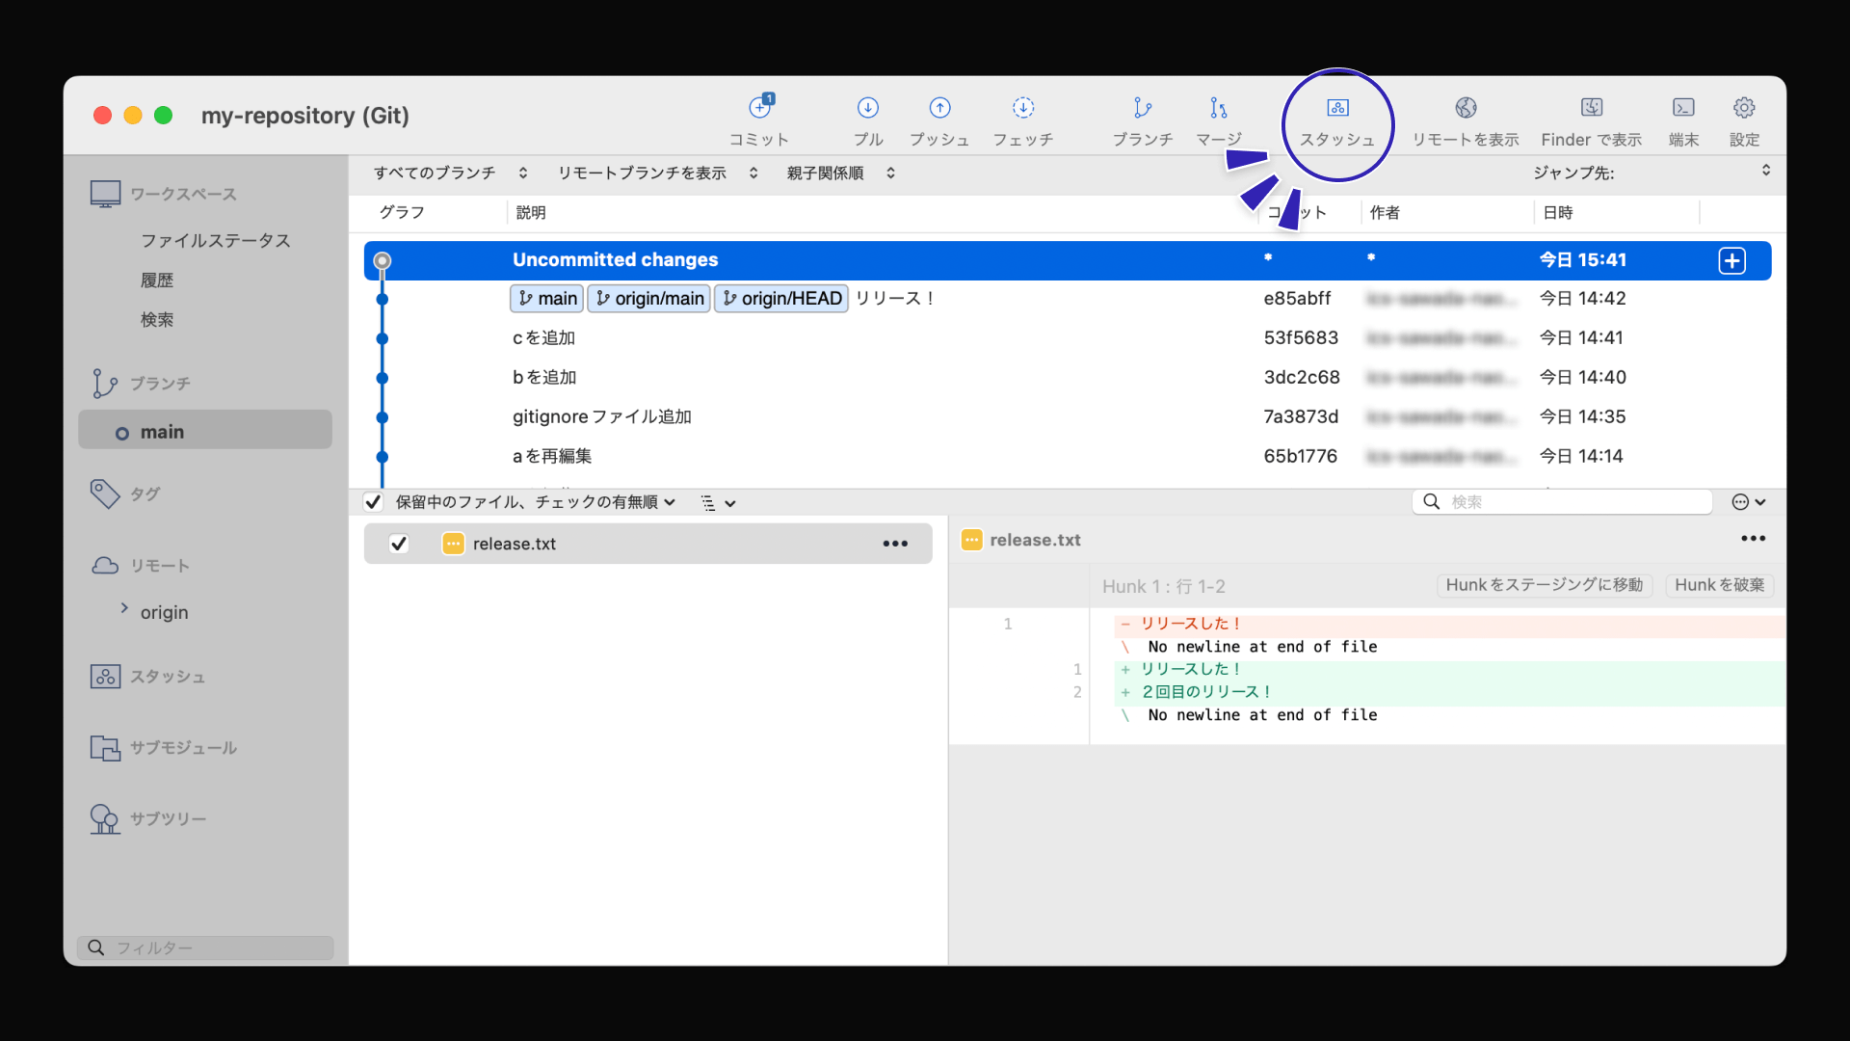Click the main branch label badge
Screen dimensions: 1850x1041
click(547, 299)
